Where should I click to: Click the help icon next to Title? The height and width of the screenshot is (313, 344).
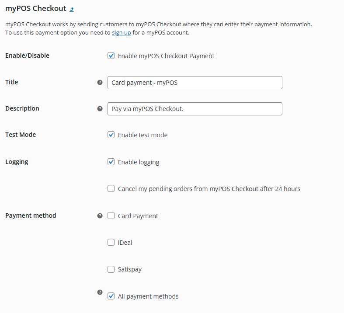pyautogui.click(x=100, y=82)
